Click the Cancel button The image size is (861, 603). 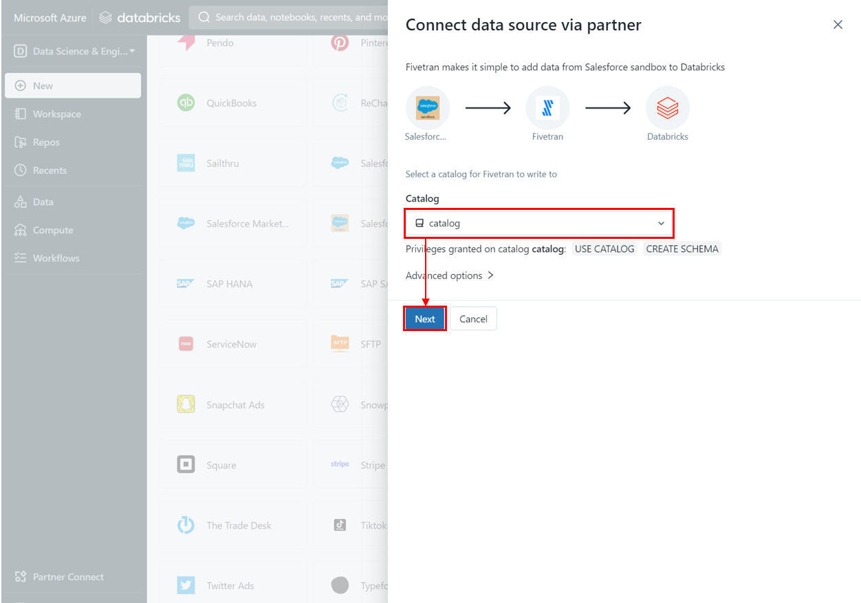(473, 319)
